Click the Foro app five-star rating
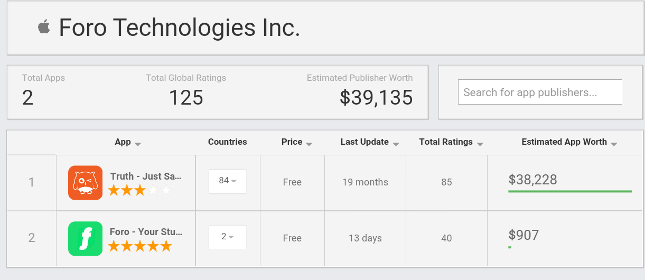The height and width of the screenshot is (280, 645). (x=140, y=246)
